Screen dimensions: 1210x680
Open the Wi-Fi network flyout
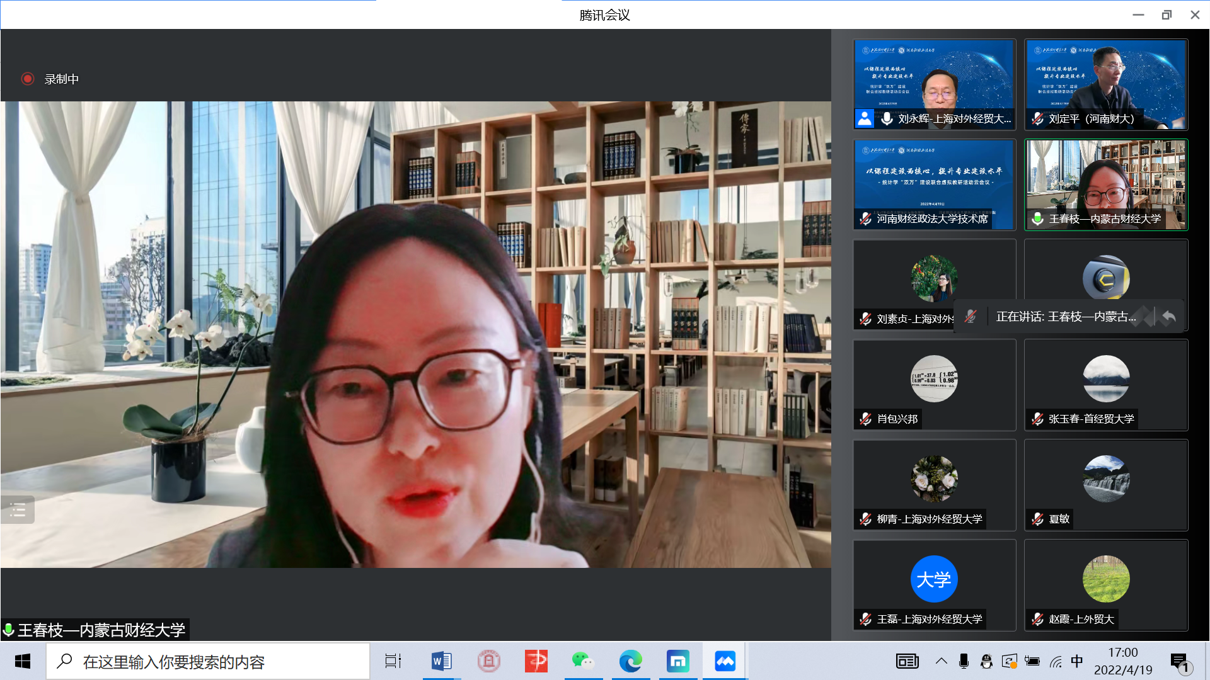(x=1056, y=661)
